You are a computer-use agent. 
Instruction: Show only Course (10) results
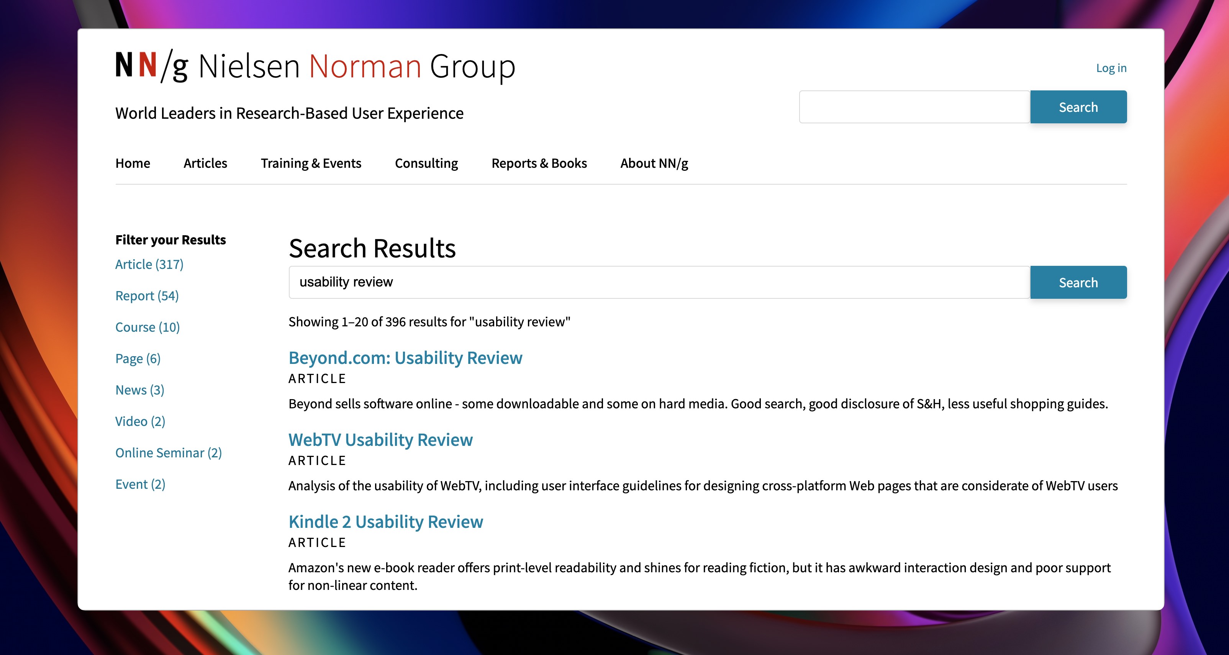pyautogui.click(x=147, y=327)
